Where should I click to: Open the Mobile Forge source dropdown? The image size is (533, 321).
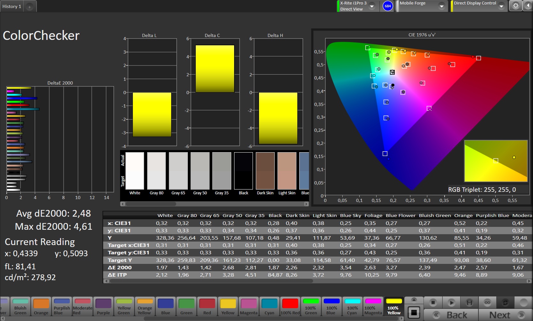coord(441,6)
